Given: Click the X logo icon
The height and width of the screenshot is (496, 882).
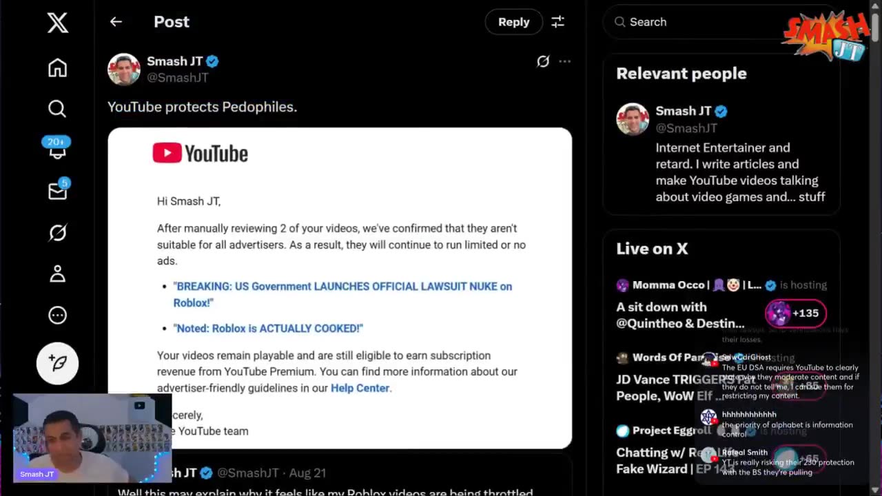Looking at the screenshot, I should (58, 23).
